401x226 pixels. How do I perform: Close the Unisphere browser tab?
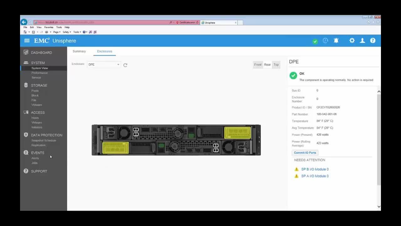click(x=236, y=23)
